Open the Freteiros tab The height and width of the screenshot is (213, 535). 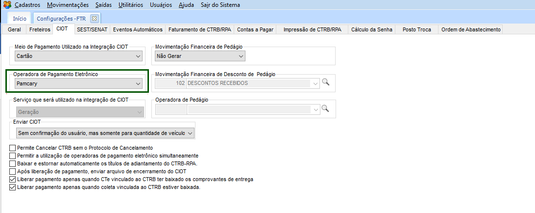click(x=40, y=29)
